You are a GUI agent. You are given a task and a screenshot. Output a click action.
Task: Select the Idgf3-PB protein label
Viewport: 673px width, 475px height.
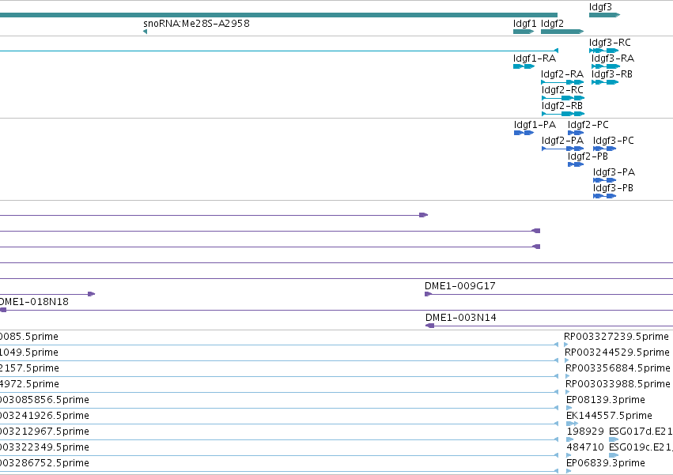click(613, 188)
